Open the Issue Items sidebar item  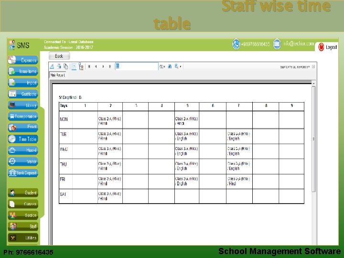tap(23, 71)
